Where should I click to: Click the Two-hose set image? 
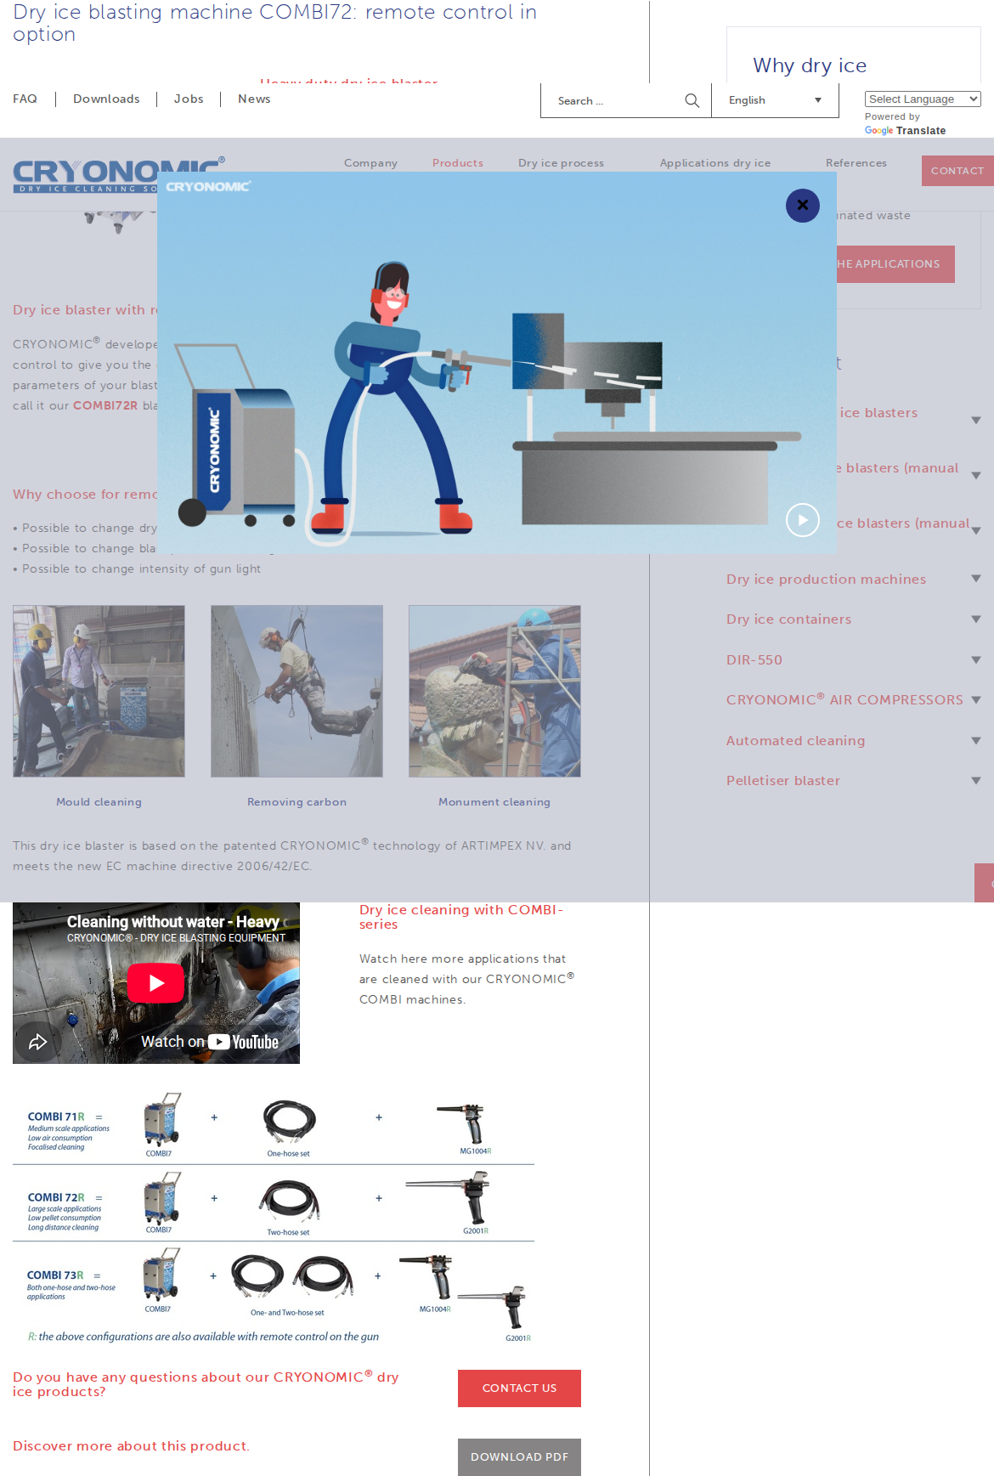(290, 1202)
